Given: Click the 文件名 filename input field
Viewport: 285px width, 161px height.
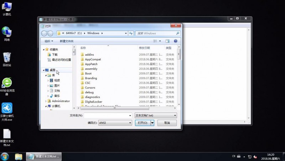Looking at the screenshot, I should pos(108,115).
